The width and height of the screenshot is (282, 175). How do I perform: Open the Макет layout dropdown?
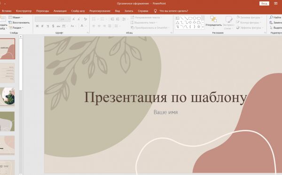16,17
